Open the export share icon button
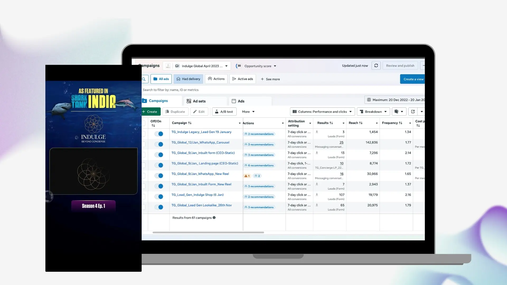The image size is (507, 285). [x=413, y=112]
